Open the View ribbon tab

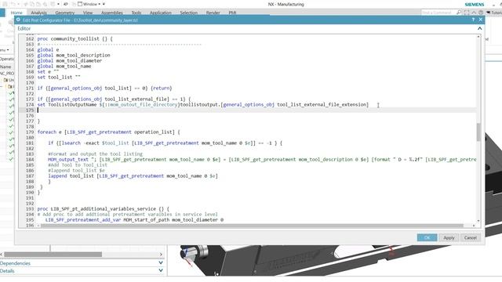pyautogui.click(x=88, y=13)
